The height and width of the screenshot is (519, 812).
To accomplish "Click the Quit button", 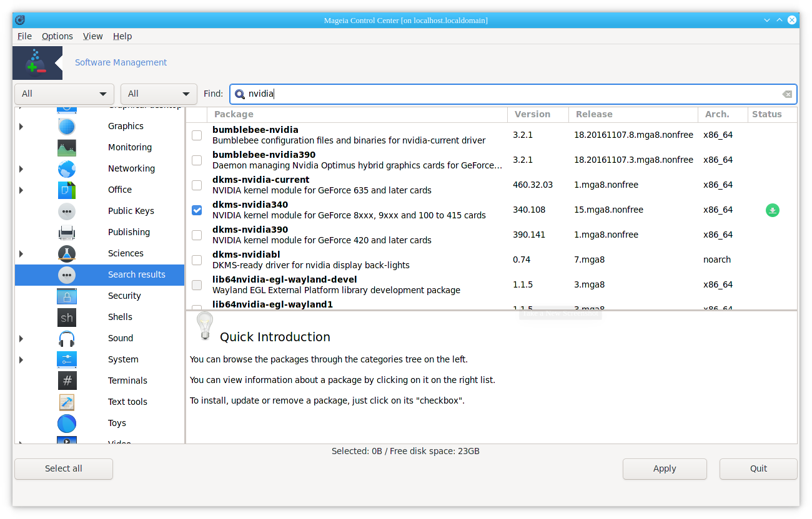I will (x=758, y=469).
